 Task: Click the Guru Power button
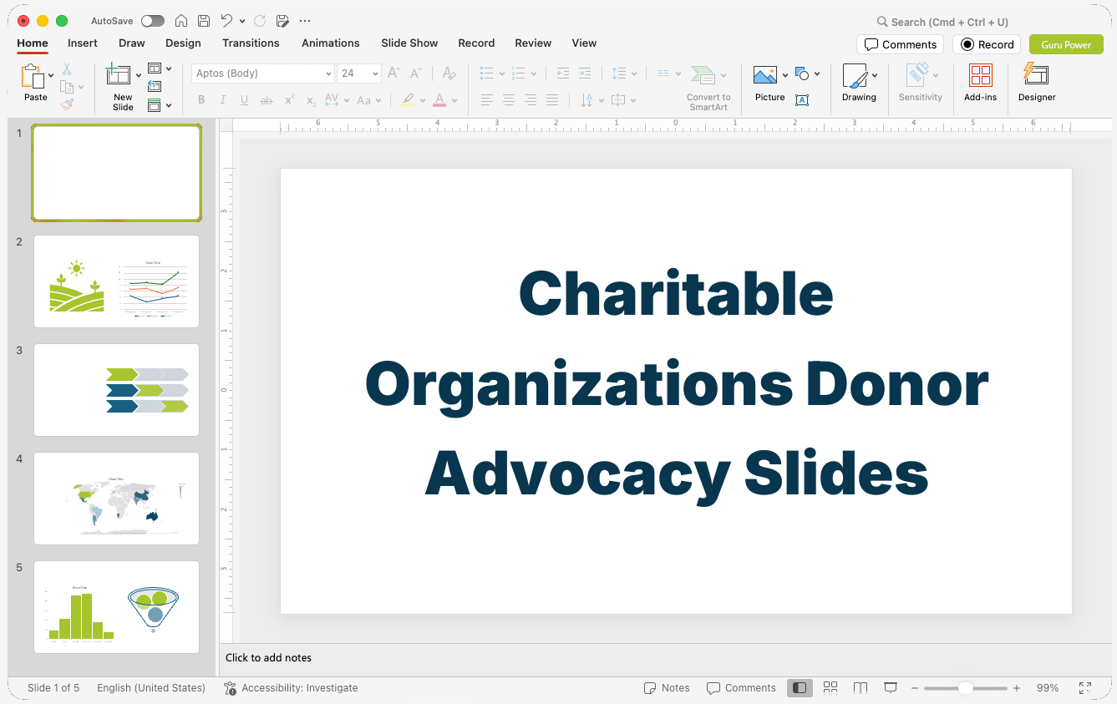pos(1066,44)
